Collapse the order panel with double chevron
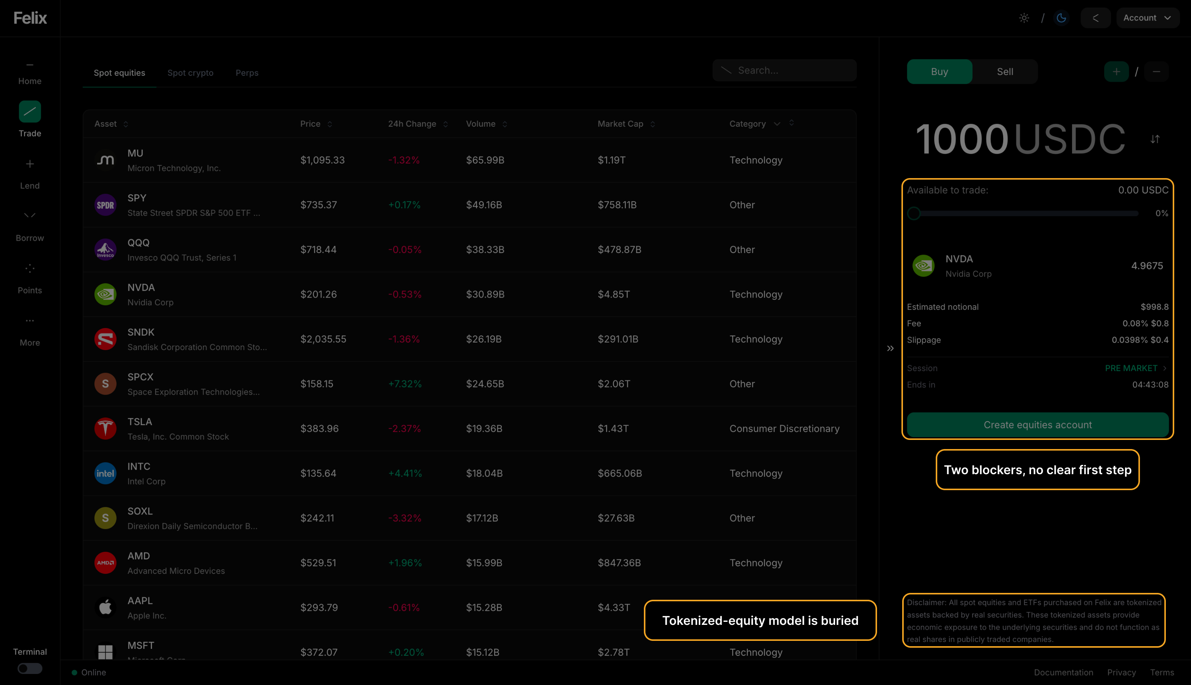Image resolution: width=1191 pixels, height=685 pixels. pos(890,348)
